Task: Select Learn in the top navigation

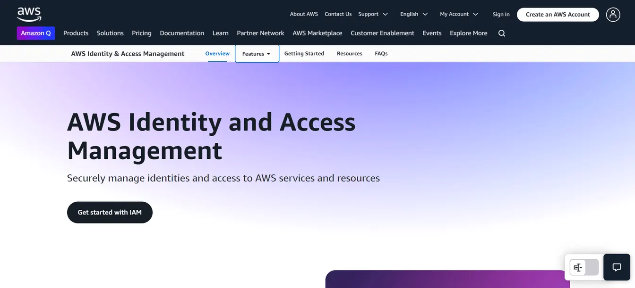Action: 221,33
